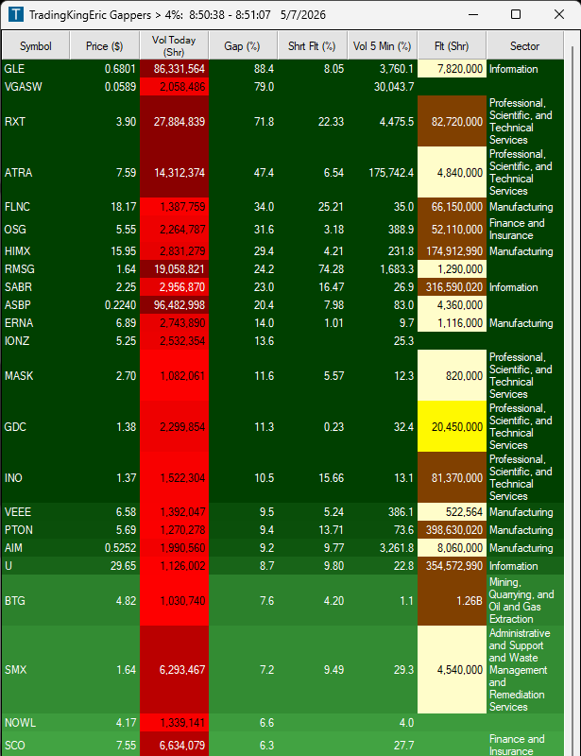581x756 pixels.
Task: Click PTON float cell 398,630,020
Action: (x=452, y=530)
